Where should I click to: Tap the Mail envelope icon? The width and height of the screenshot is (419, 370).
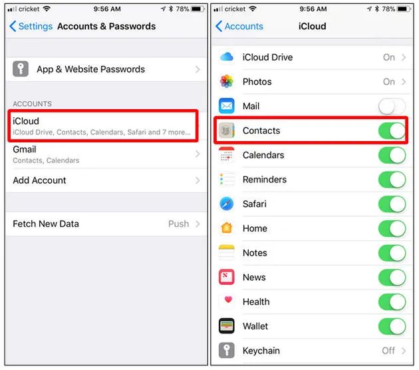(227, 106)
